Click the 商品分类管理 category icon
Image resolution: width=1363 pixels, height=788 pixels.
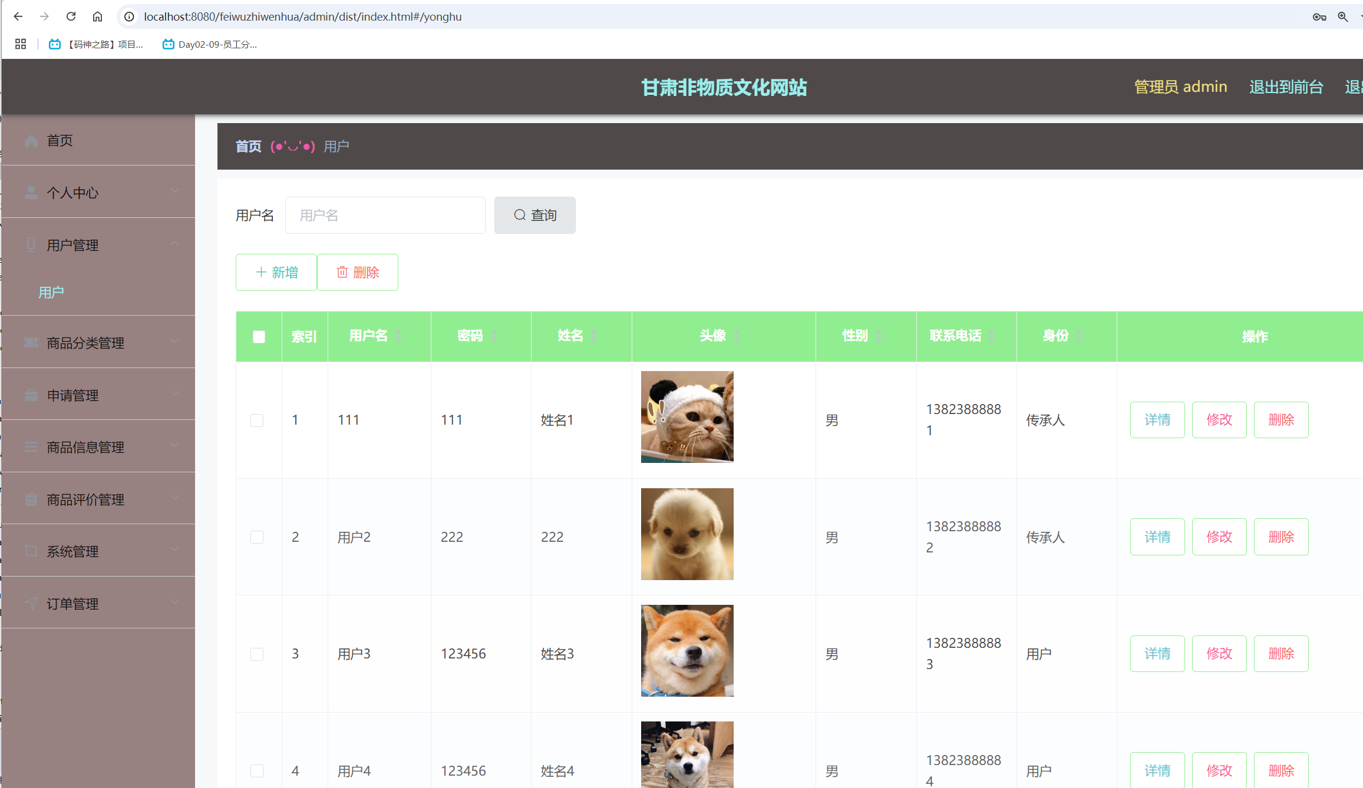(x=31, y=342)
